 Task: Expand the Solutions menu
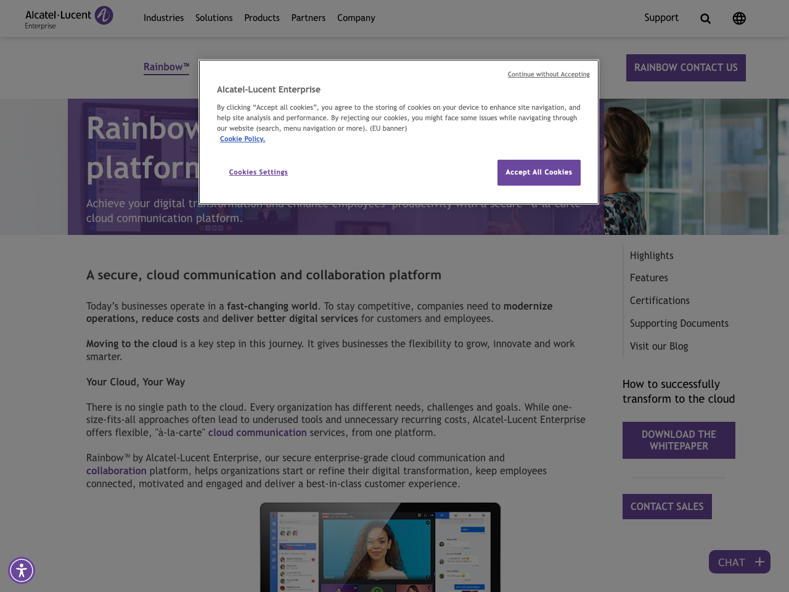214,17
